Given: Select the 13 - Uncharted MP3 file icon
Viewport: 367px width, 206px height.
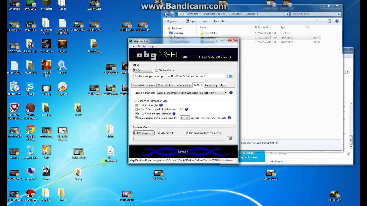Looking at the screenshot, I should (110, 154).
